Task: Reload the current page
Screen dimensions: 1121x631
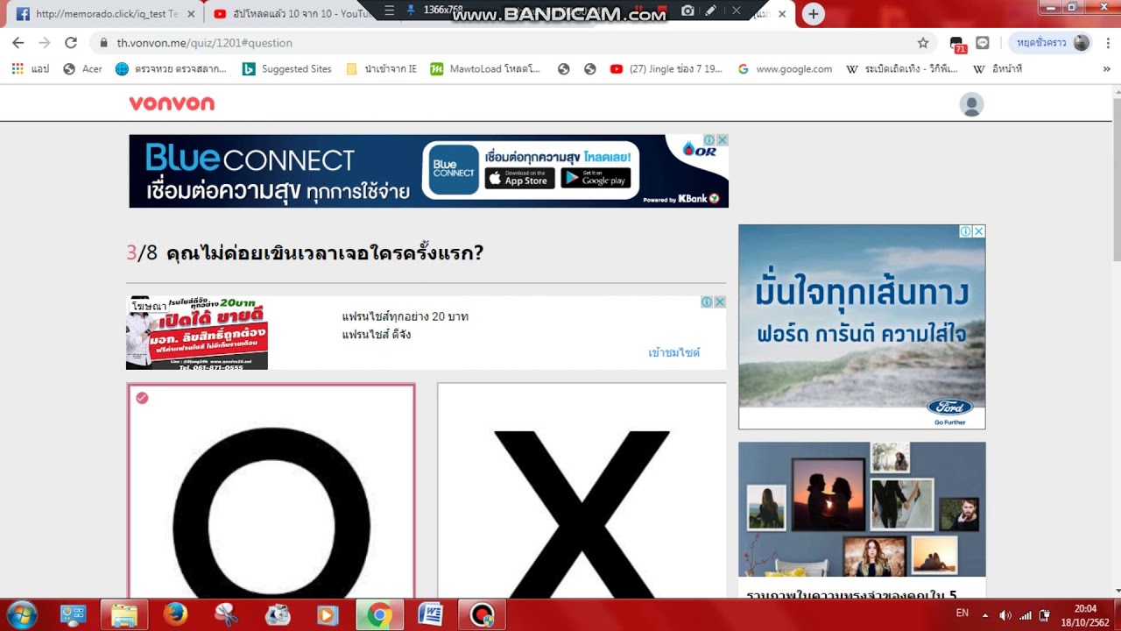Action: [x=71, y=42]
